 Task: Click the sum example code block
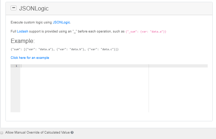65,49
